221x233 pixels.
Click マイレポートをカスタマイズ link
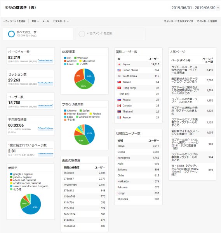(x=179, y=21)
